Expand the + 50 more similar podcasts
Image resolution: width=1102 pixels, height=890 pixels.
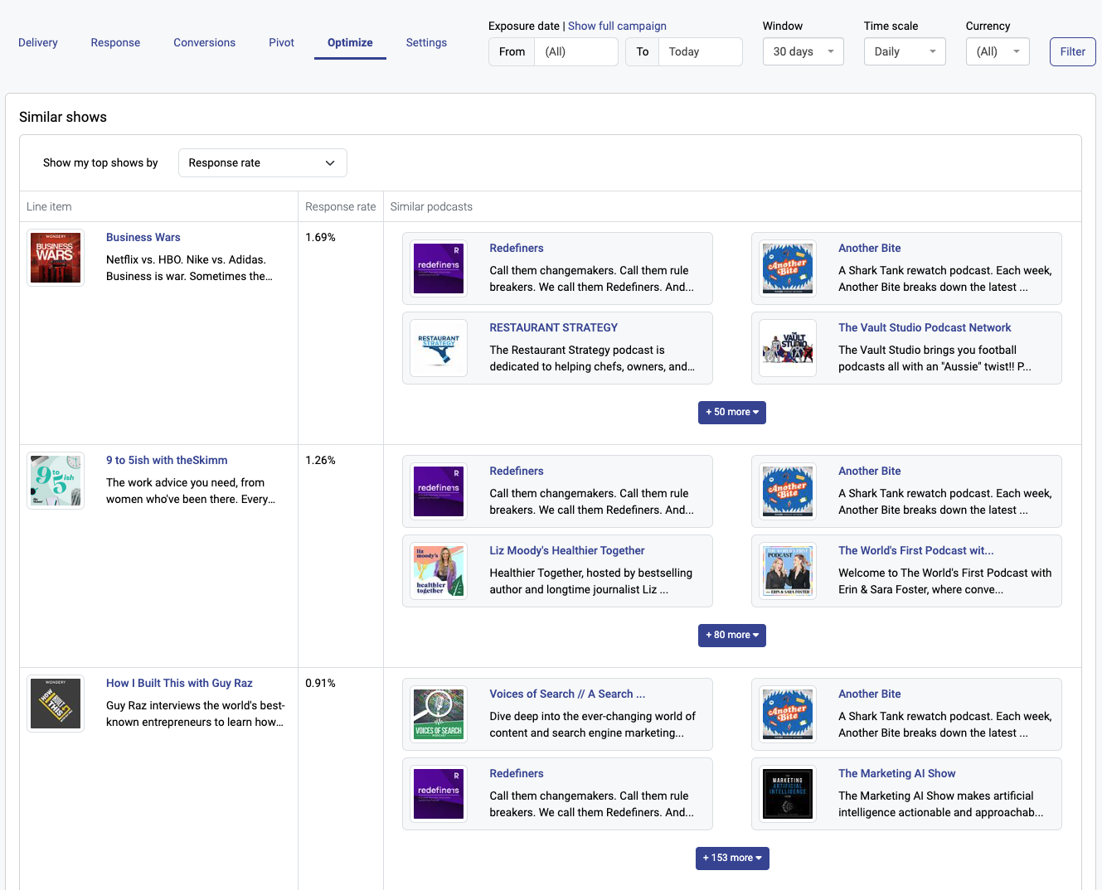coord(731,413)
